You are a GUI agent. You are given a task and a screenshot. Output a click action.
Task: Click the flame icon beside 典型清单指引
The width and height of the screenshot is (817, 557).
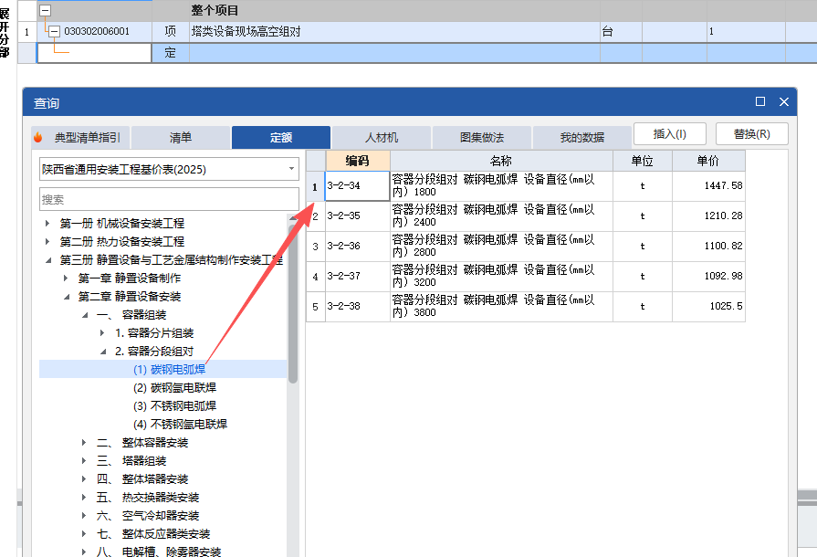pos(37,138)
